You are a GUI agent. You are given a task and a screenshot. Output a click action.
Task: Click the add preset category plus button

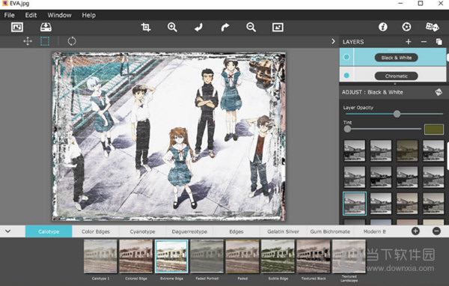pos(415,231)
